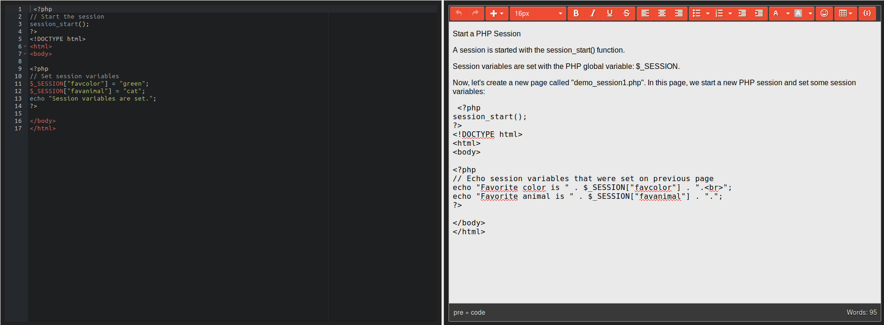Click the '// Set session variables' comment
The height and width of the screenshot is (325, 884).
[75, 76]
